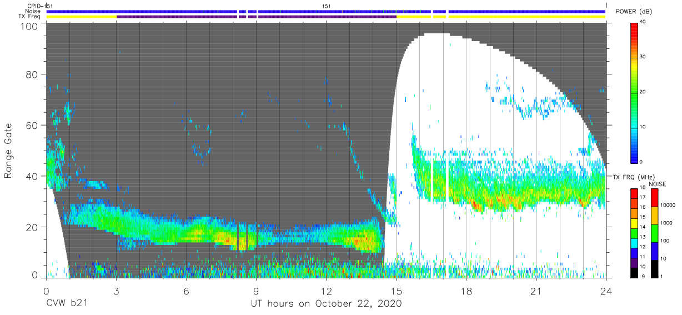The height and width of the screenshot is (315, 682).
Task: Click the 'UT hours on October 22, 2020' axis title
Action: (325, 304)
